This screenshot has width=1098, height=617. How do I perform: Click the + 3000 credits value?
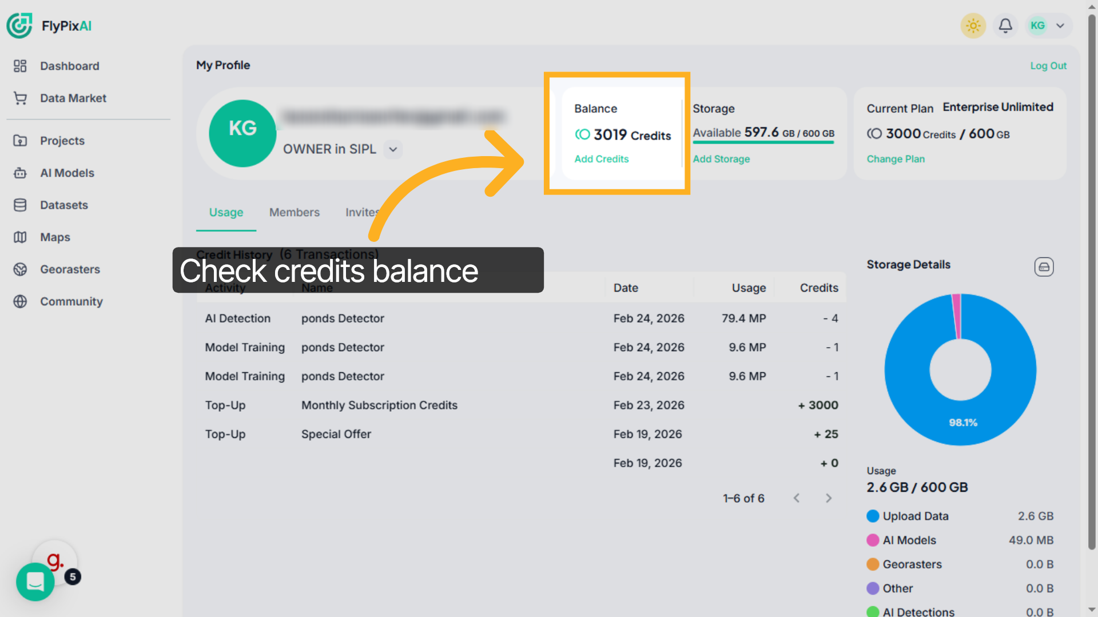[x=818, y=405]
